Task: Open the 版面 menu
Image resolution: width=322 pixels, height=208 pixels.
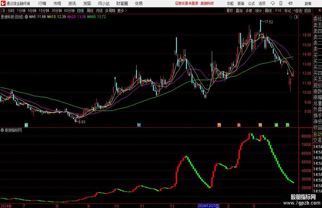Action: click(x=241, y=3)
